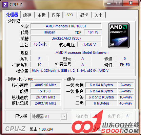The height and width of the screenshot is (135, 141).
Task: Click the 161 W TDP value
Action: [93, 32]
